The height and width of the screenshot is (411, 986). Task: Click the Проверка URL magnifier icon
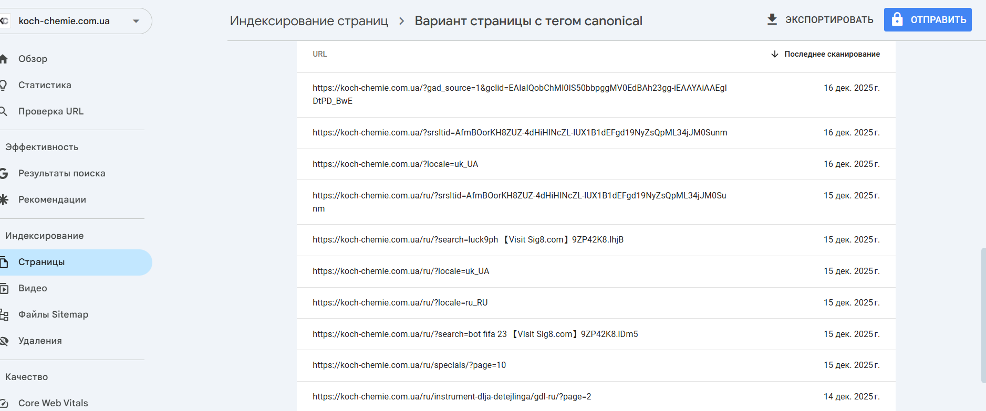pos(3,111)
